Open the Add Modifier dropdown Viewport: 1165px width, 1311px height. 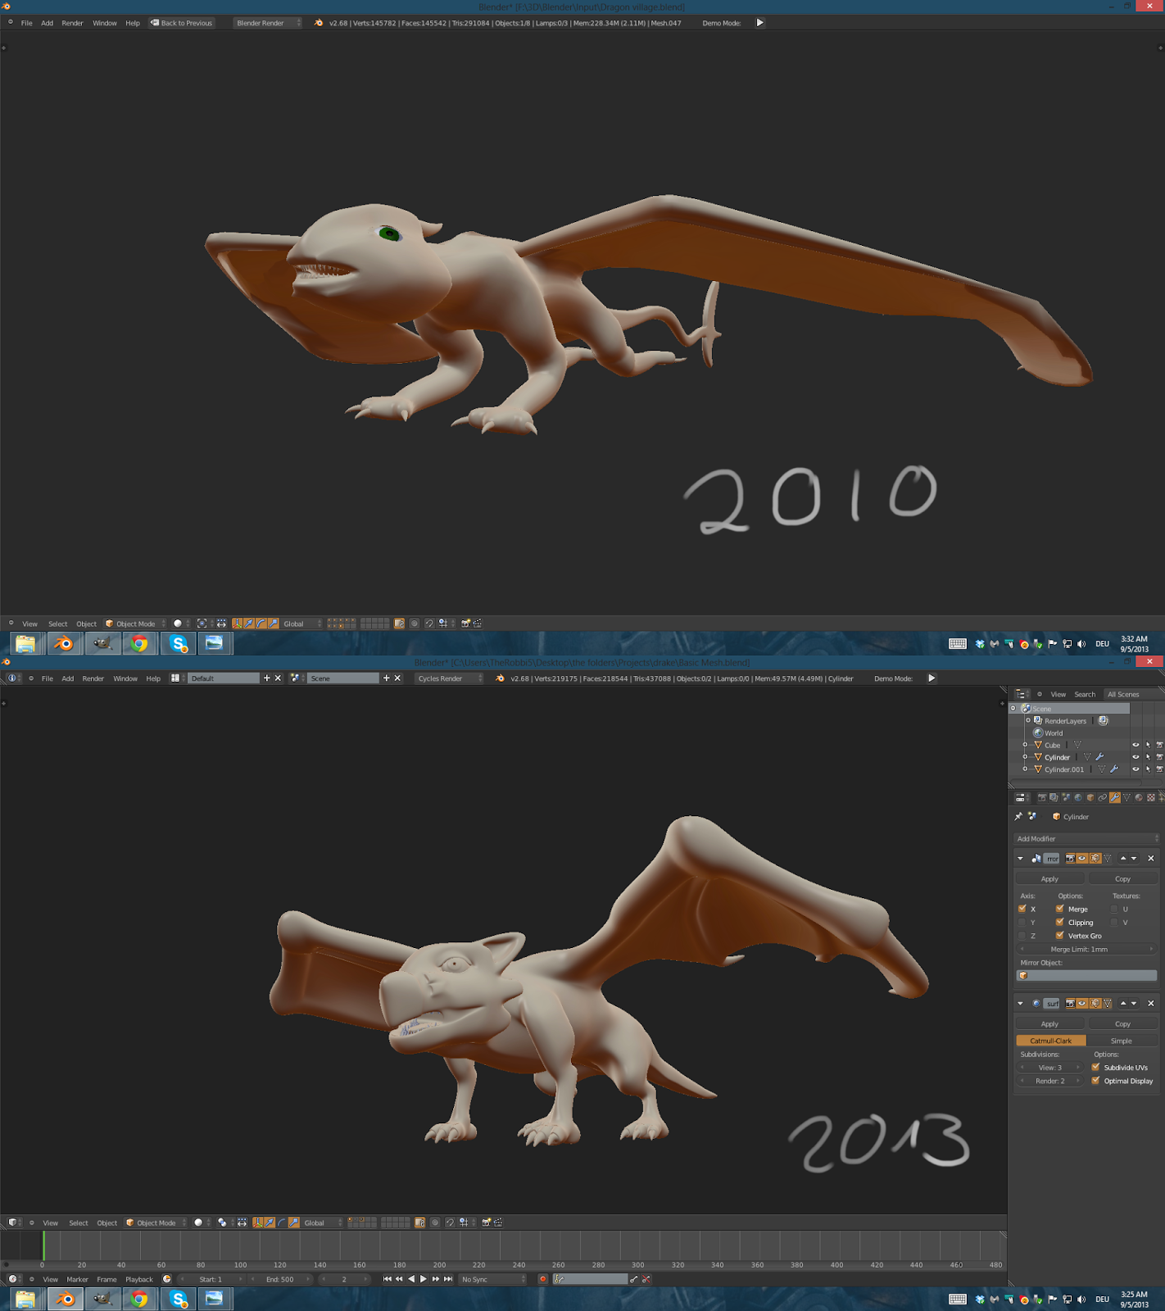pos(1086,839)
